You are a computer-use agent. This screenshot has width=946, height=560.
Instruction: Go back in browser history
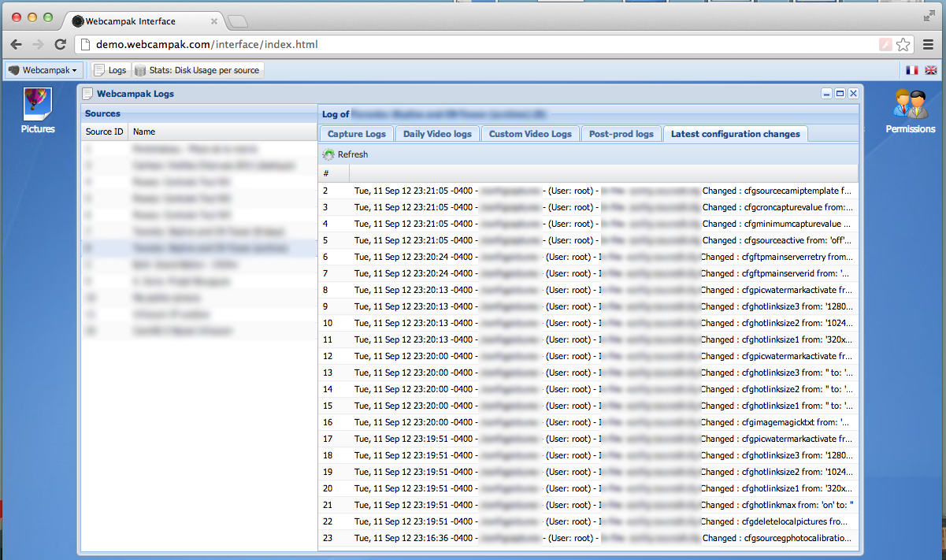click(17, 44)
